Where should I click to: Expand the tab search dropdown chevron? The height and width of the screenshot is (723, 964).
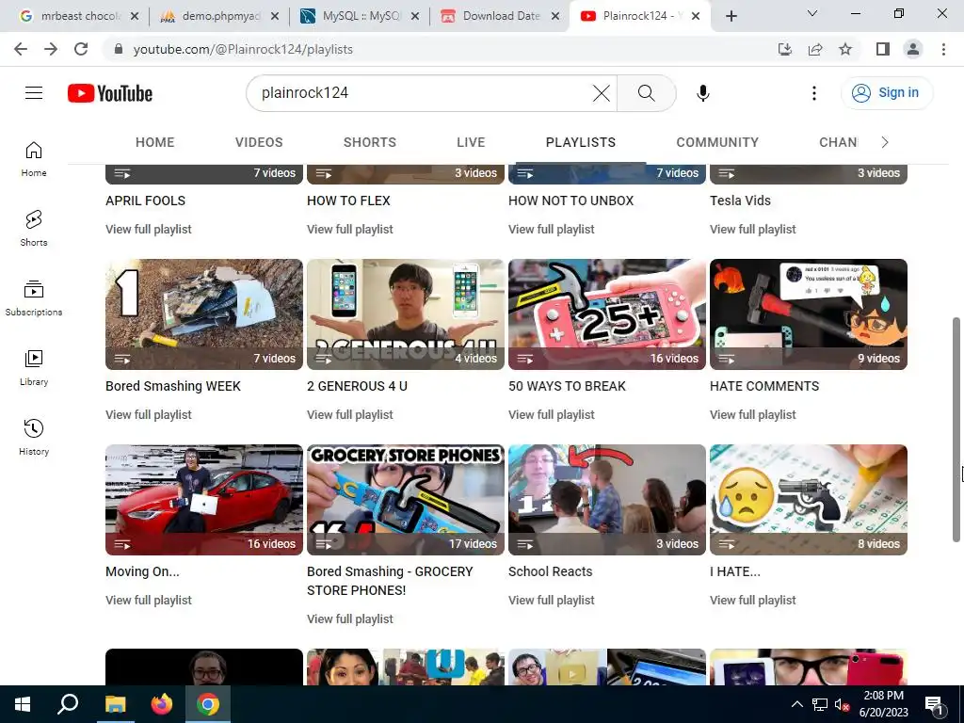812,13
